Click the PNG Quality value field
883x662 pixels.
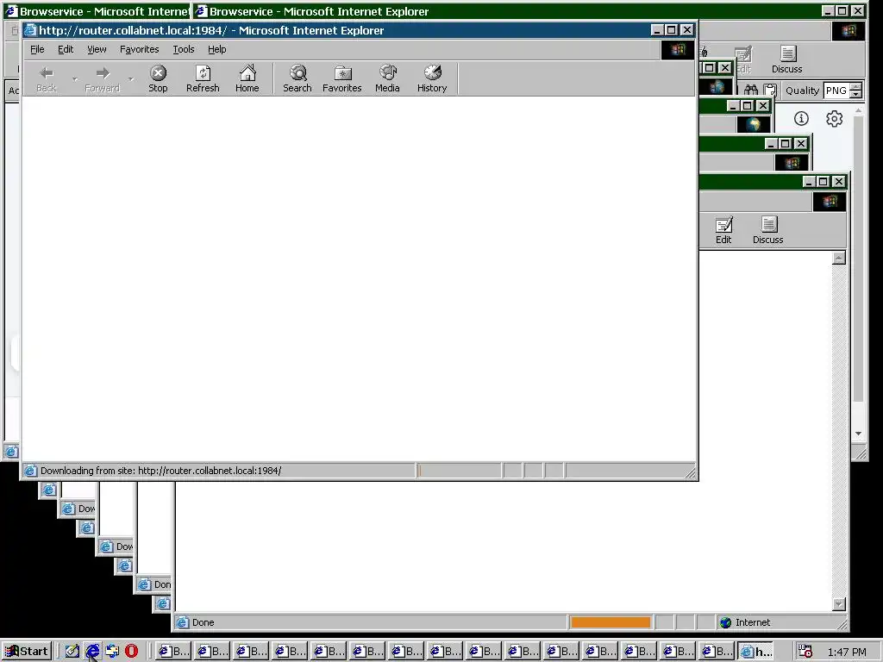[x=836, y=90]
